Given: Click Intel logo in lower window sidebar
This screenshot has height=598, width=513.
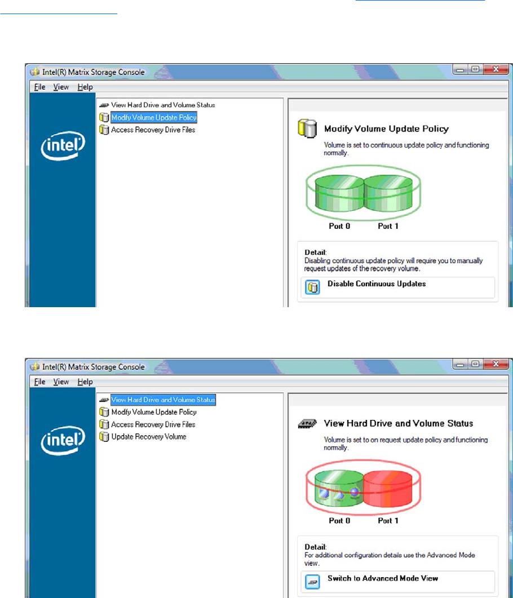Looking at the screenshot, I should (x=63, y=440).
